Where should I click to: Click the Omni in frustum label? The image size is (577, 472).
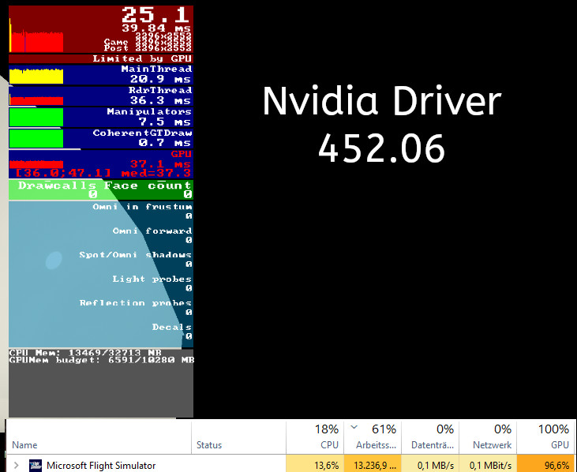[x=142, y=207]
